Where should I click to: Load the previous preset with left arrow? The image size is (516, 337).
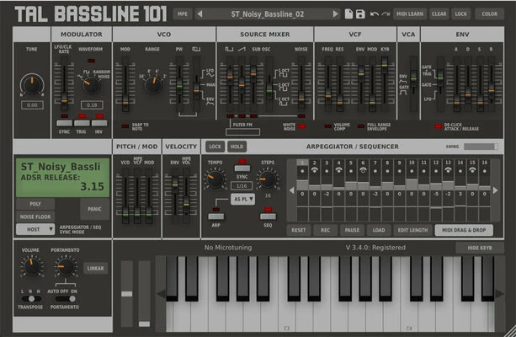(x=199, y=13)
